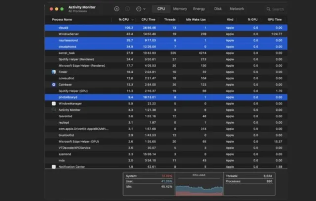Open the ellipsis actions menu icon
Viewport: 316px width, 201px height.
click(x=139, y=9)
